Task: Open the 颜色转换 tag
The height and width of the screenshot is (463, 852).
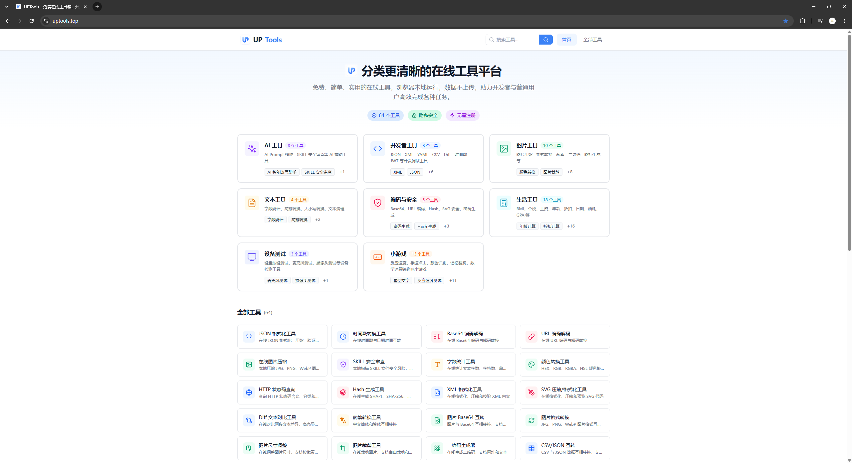Action: [527, 172]
